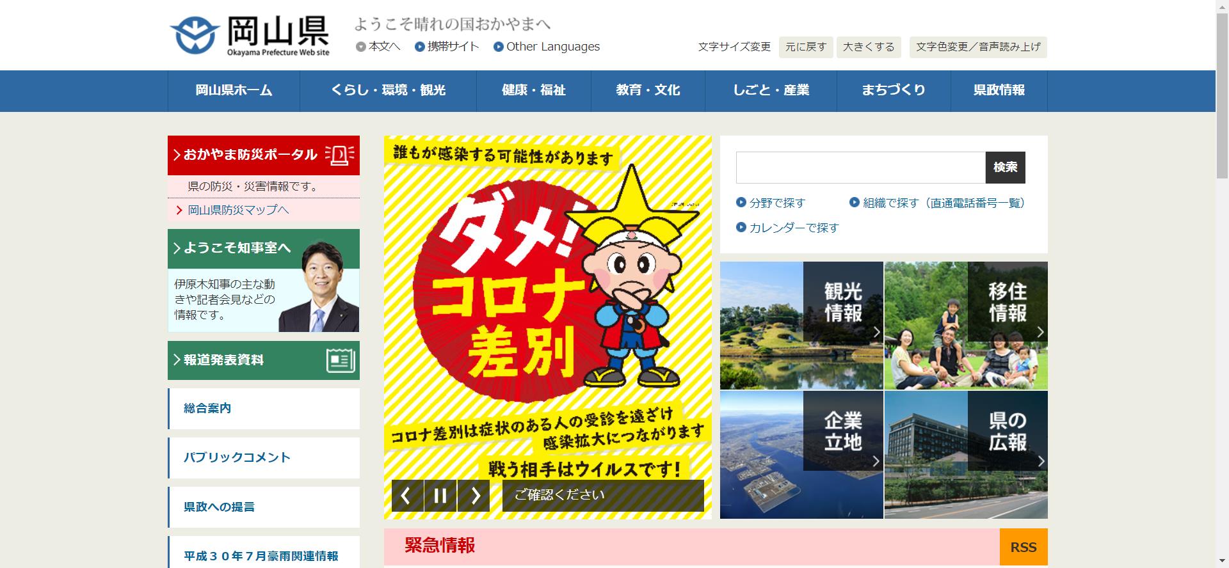Click the chevron on 県の広報 tile

click(x=1040, y=461)
